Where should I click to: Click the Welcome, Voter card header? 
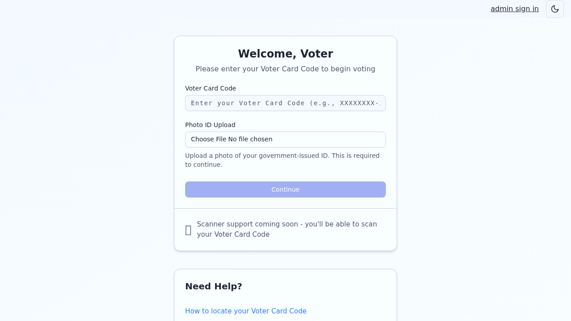pyautogui.click(x=285, y=53)
